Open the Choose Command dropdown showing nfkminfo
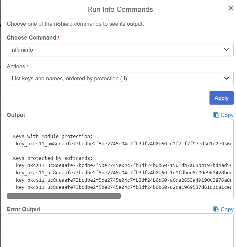The image size is (236, 247). (118, 49)
